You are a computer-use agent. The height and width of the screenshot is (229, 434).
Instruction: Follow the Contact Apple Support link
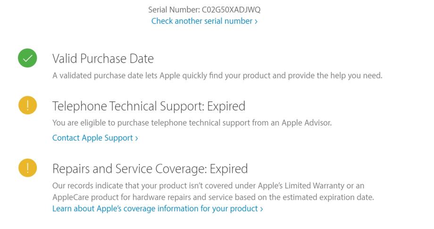[92, 138]
